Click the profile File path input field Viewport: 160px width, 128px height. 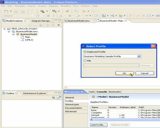tap(111, 65)
